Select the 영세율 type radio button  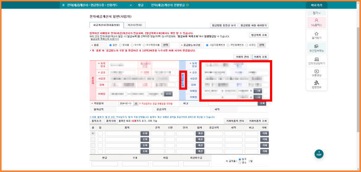pyautogui.click(x=120, y=45)
